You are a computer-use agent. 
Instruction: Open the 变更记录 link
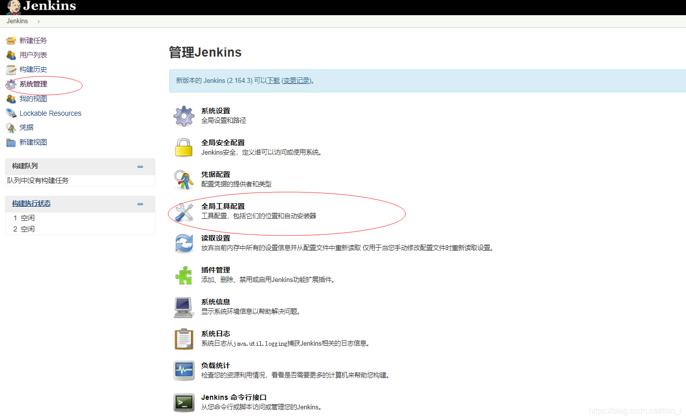pos(296,80)
